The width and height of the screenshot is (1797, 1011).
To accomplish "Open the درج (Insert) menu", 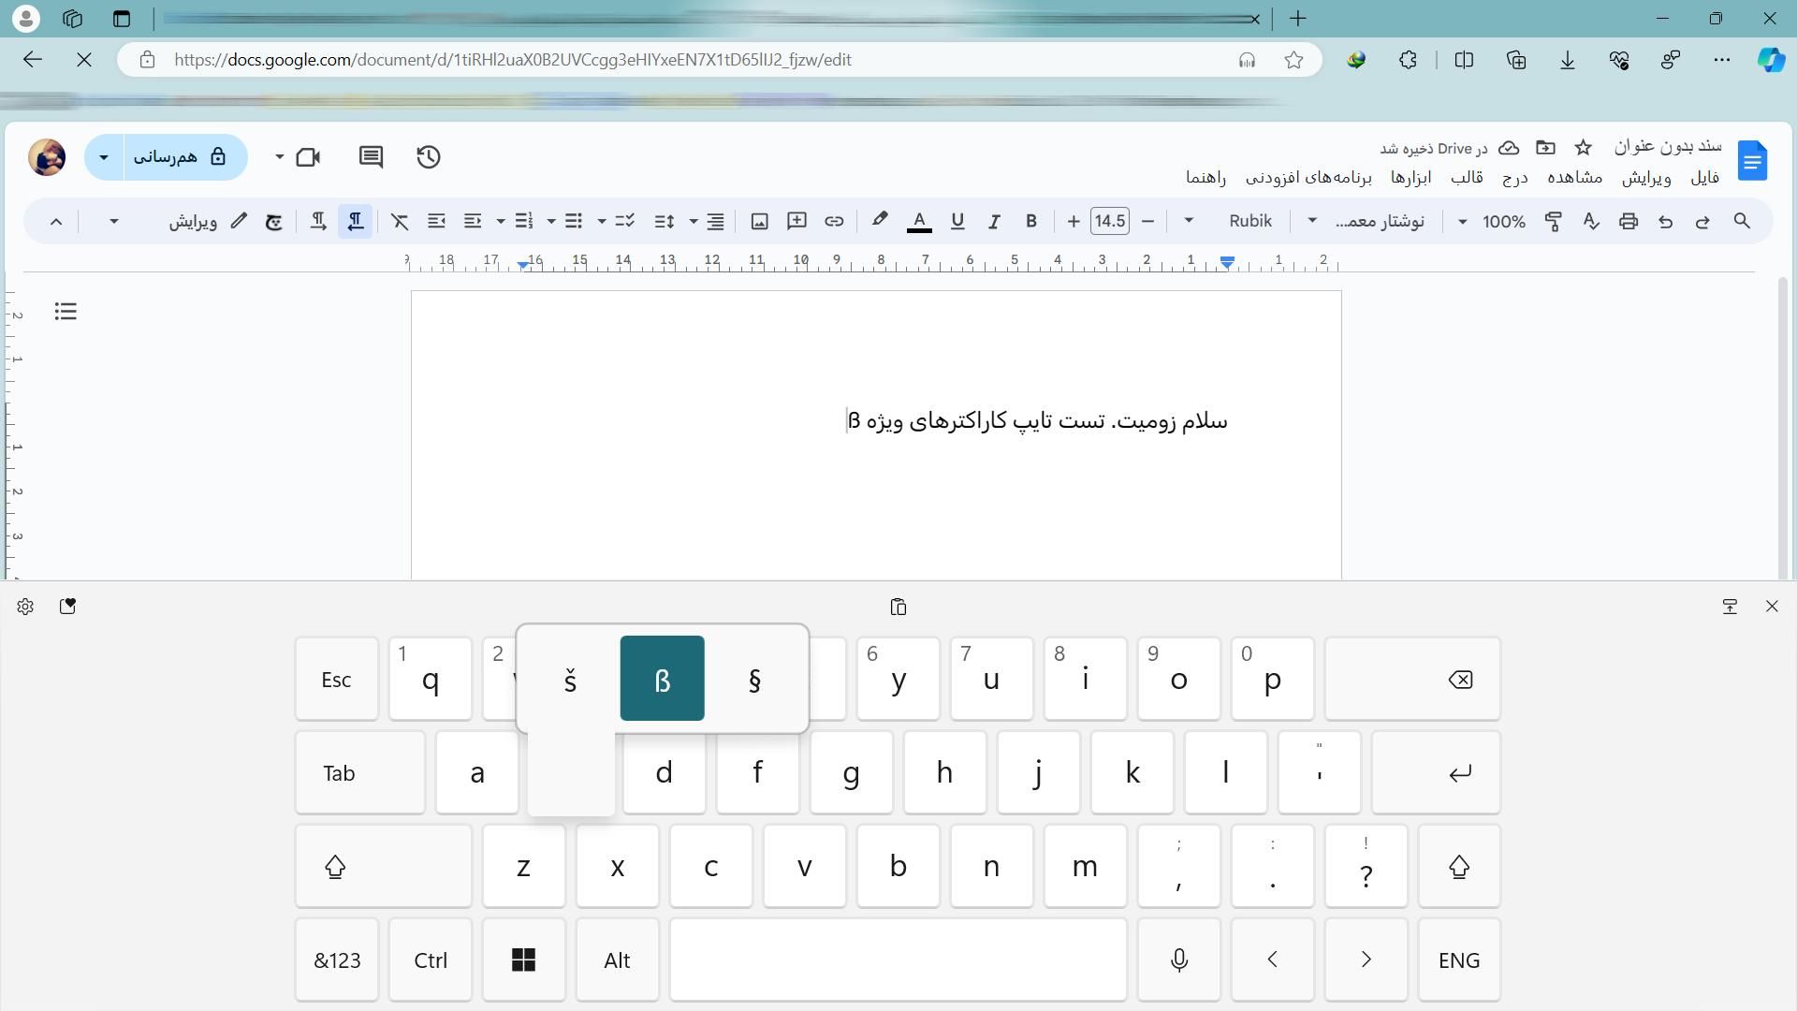I will point(1514,178).
